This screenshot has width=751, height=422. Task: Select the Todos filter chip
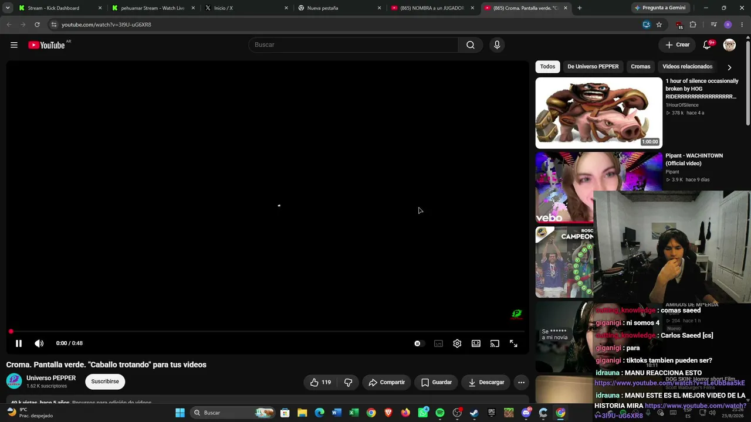tap(547, 67)
